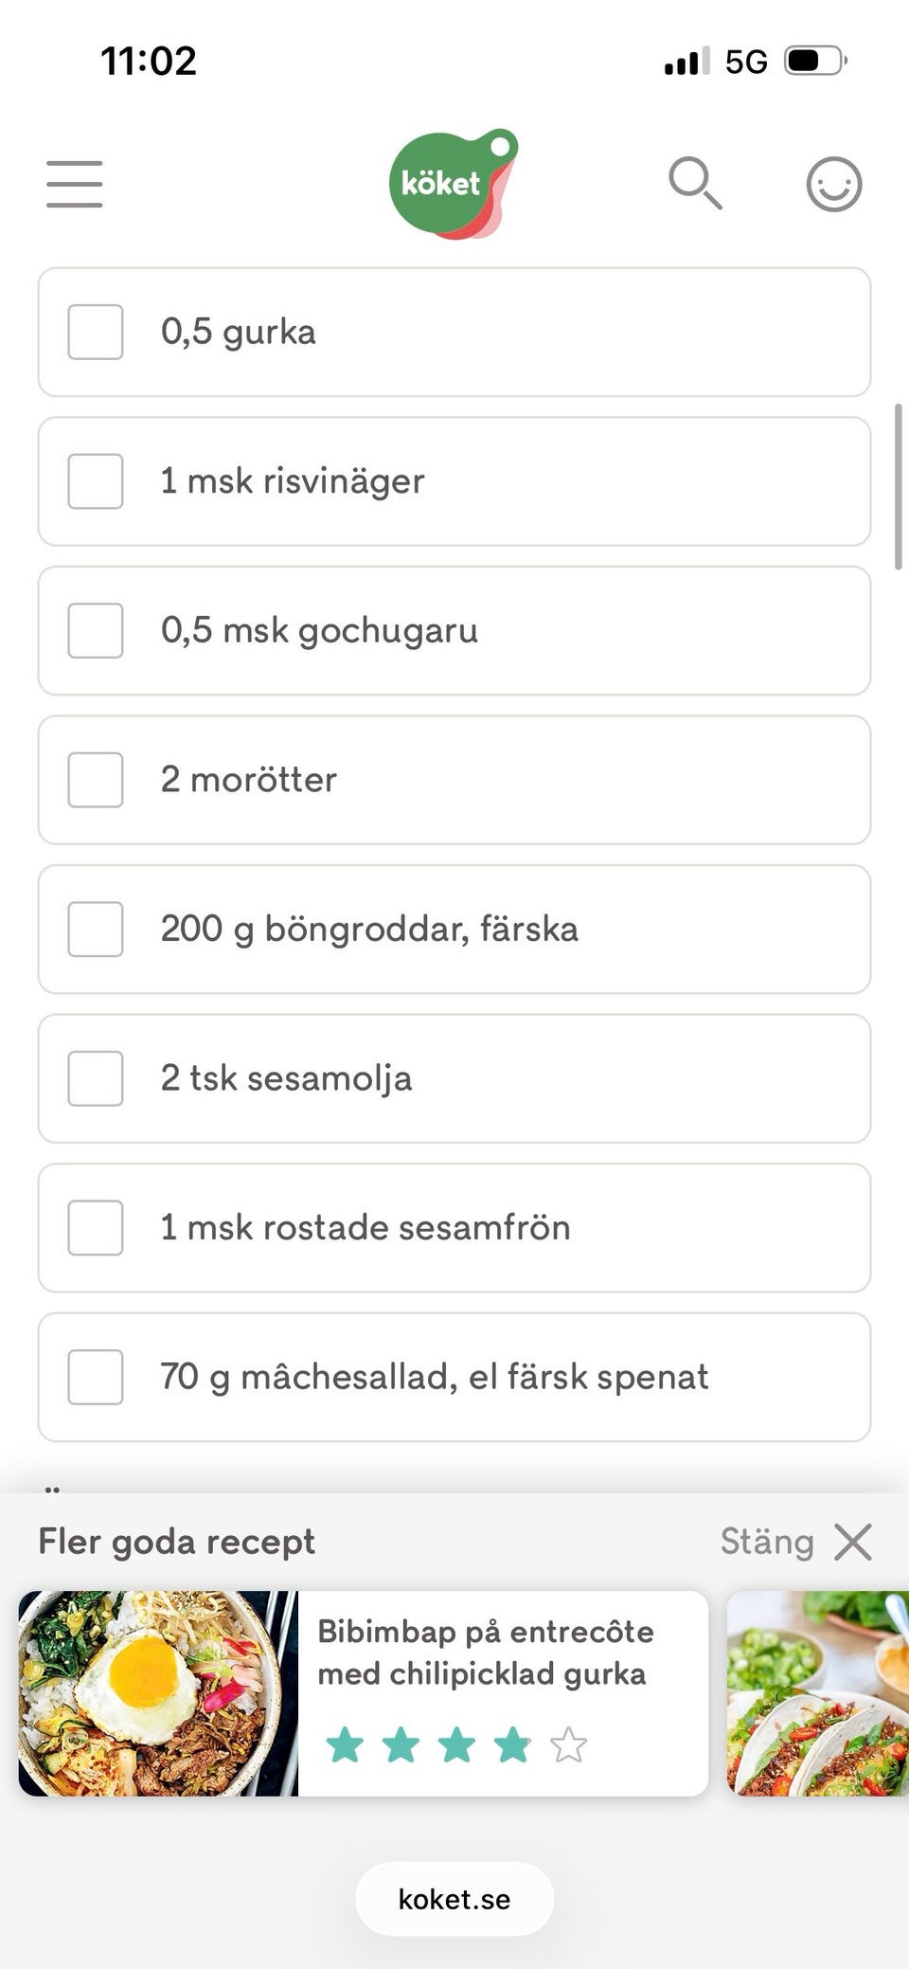The width and height of the screenshot is (909, 1969).
Task: Mark 200 g böngroddar as checked
Action: (x=96, y=929)
